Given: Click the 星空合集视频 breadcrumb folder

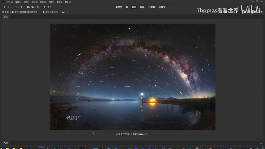Looking at the screenshot, I should pyautogui.click(x=50, y=12).
